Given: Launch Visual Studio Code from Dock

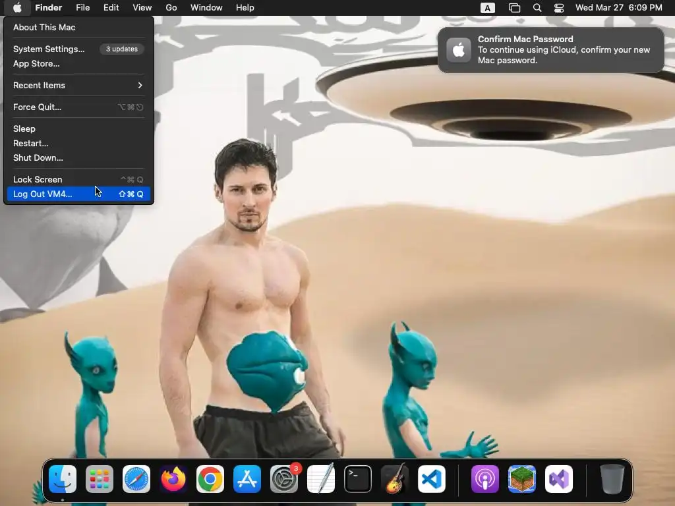Looking at the screenshot, I should [x=432, y=479].
